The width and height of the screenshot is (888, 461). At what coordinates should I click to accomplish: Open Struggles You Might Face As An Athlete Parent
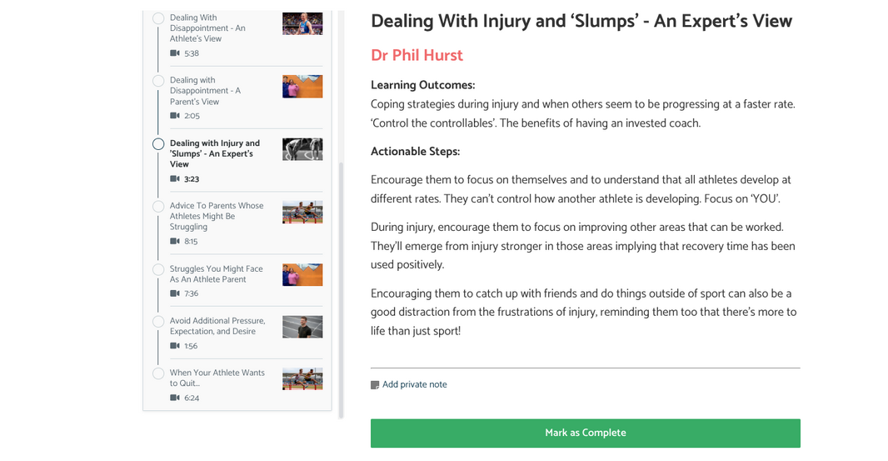coord(217,274)
